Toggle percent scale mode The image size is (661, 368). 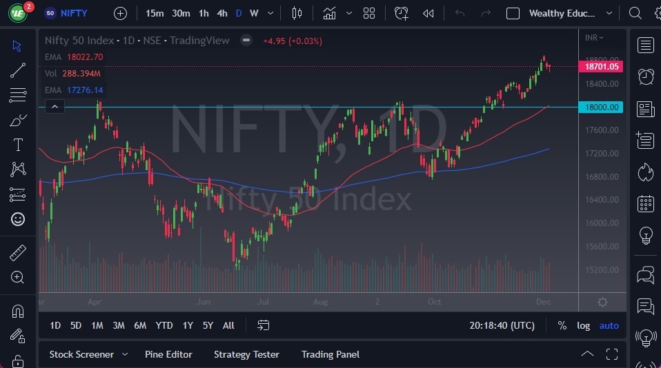pyautogui.click(x=562, y=325)
